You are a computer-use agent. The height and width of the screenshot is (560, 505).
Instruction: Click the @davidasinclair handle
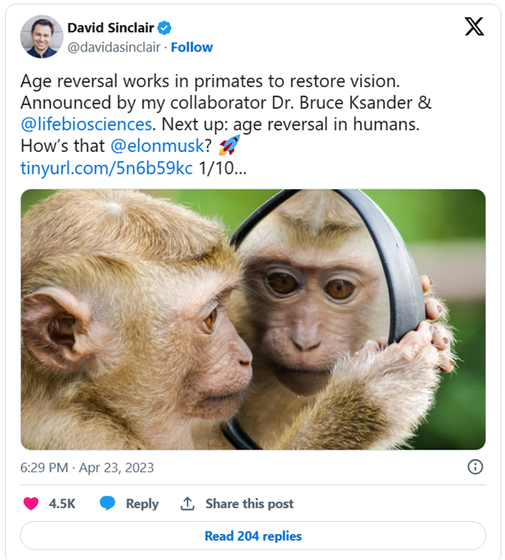click(x=113, y=47)
